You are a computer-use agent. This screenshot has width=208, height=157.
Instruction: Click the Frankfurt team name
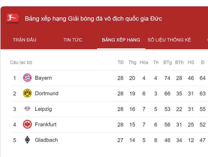(46, 124)
